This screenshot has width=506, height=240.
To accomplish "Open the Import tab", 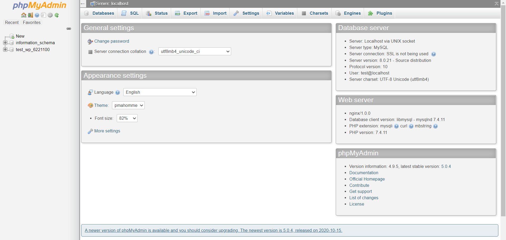I will click(215, 13).
